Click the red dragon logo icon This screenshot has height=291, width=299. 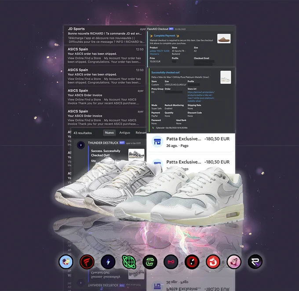click(213, 262)
